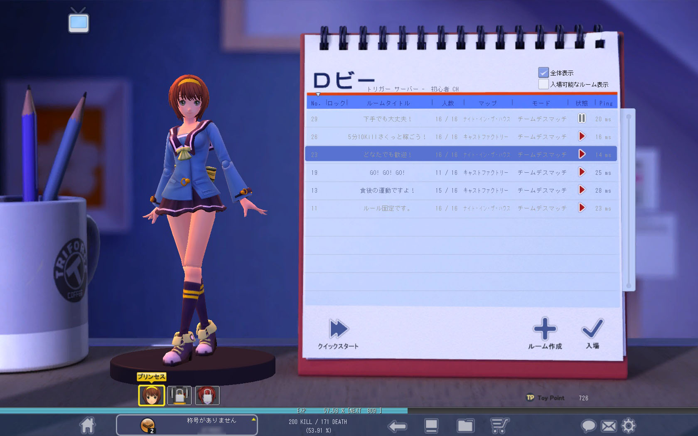Open the shop cart icon
698x436 pixels.
tap(500, 426)
